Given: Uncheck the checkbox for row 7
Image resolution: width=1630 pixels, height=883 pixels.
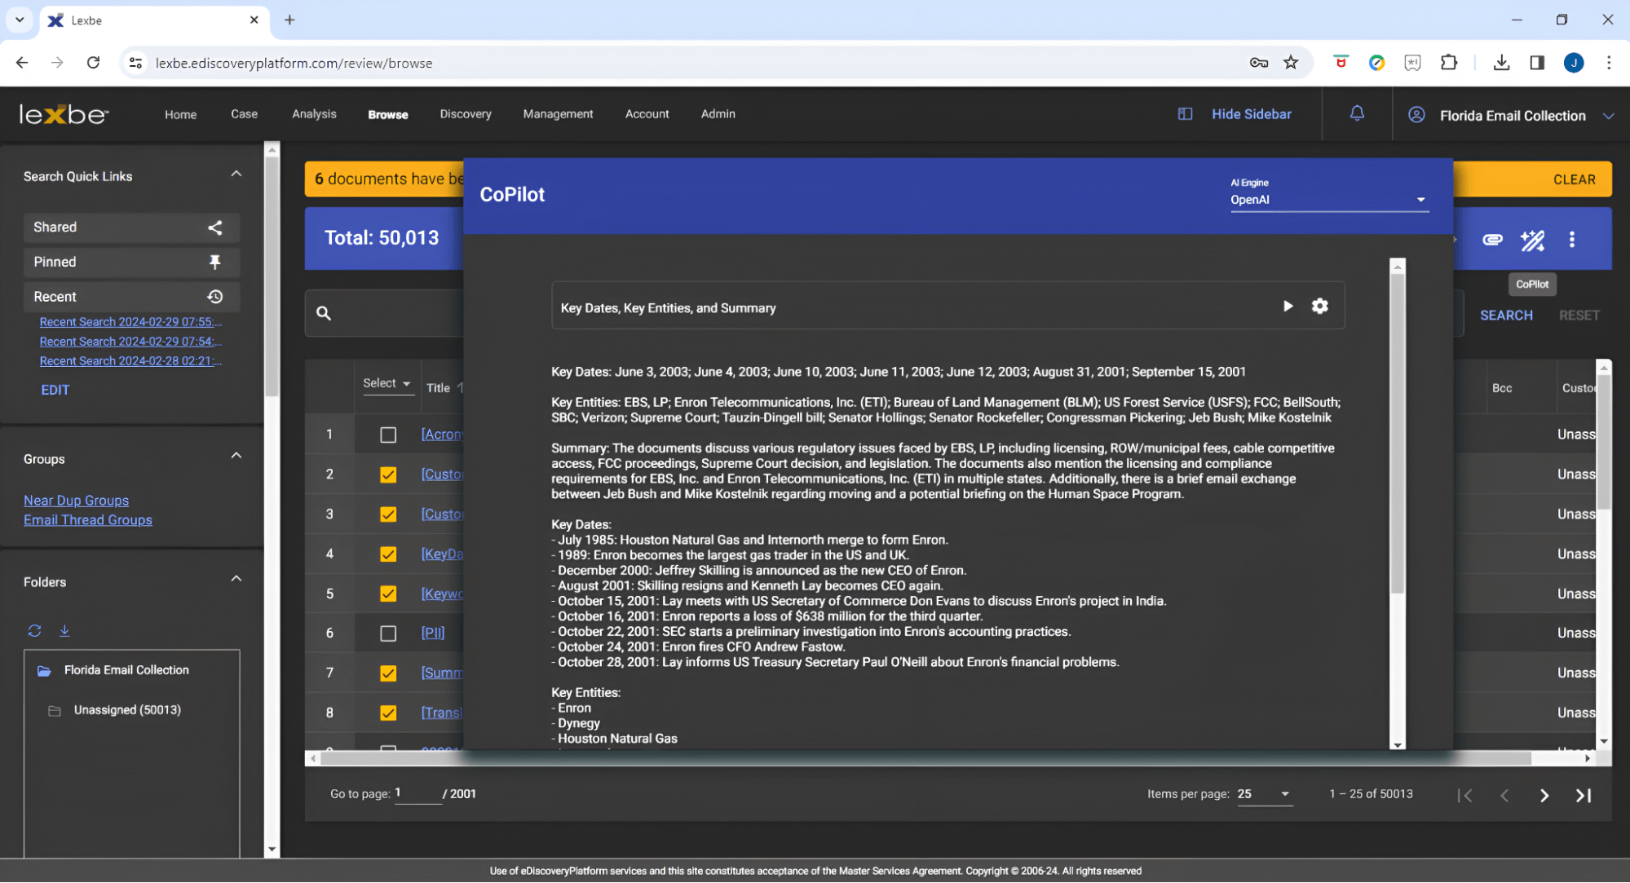Looking at the screenshot, I should point(388,673).
